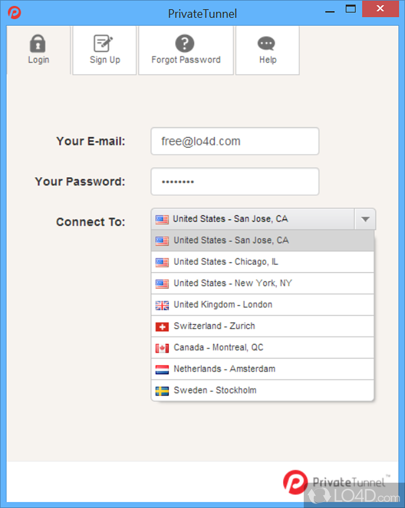
Task: Click the Swedish flag beside Stockholm
Action: pyautogui.click(x=162, y=390)
